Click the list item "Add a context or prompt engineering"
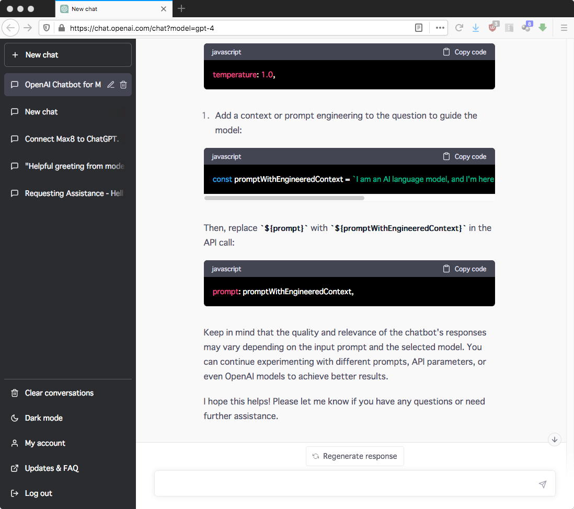This screenshot has width=574, height=509. (x=346, y=123)
